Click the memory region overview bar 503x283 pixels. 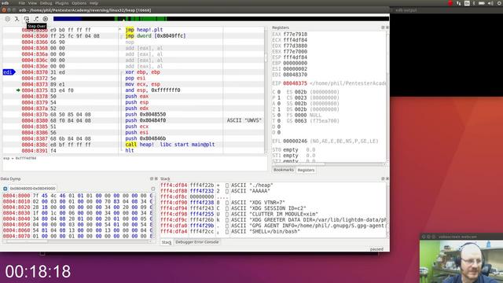click(x=221, y=19)
